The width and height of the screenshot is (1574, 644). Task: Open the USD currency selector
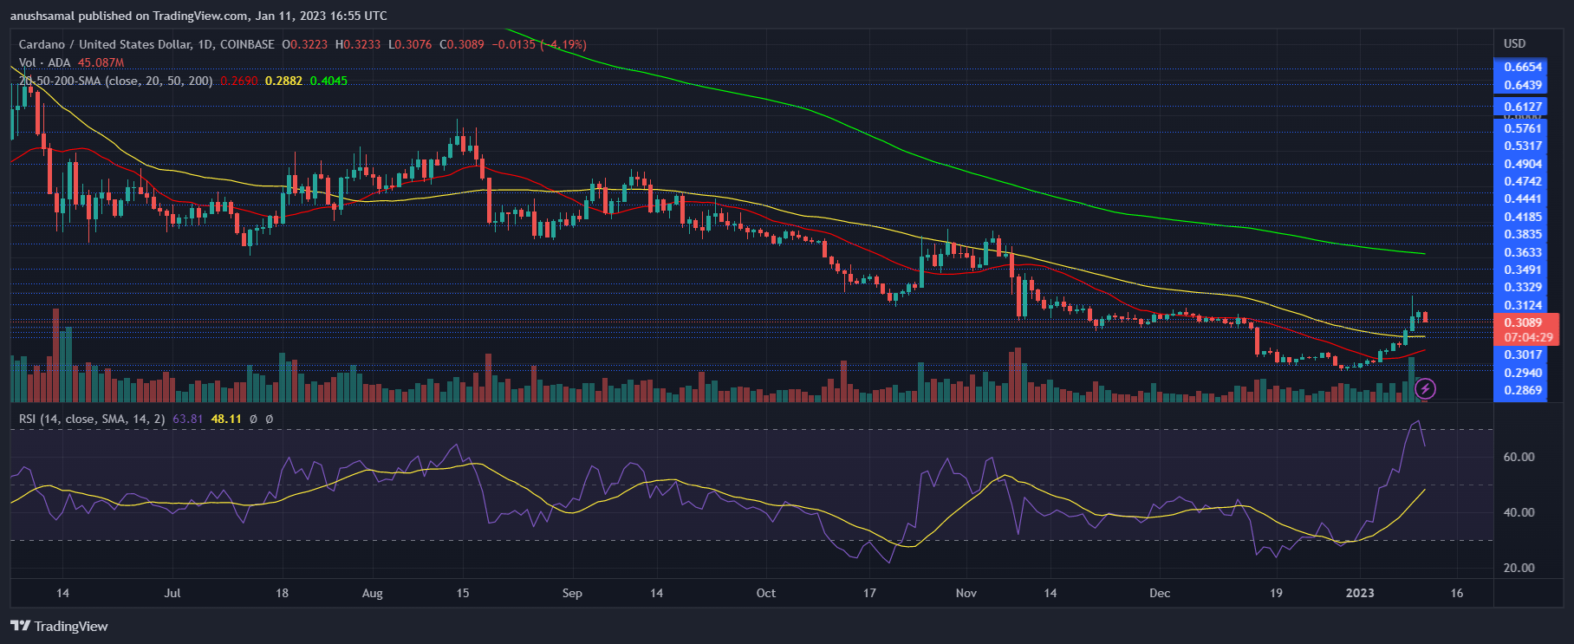pos(1514,43)
